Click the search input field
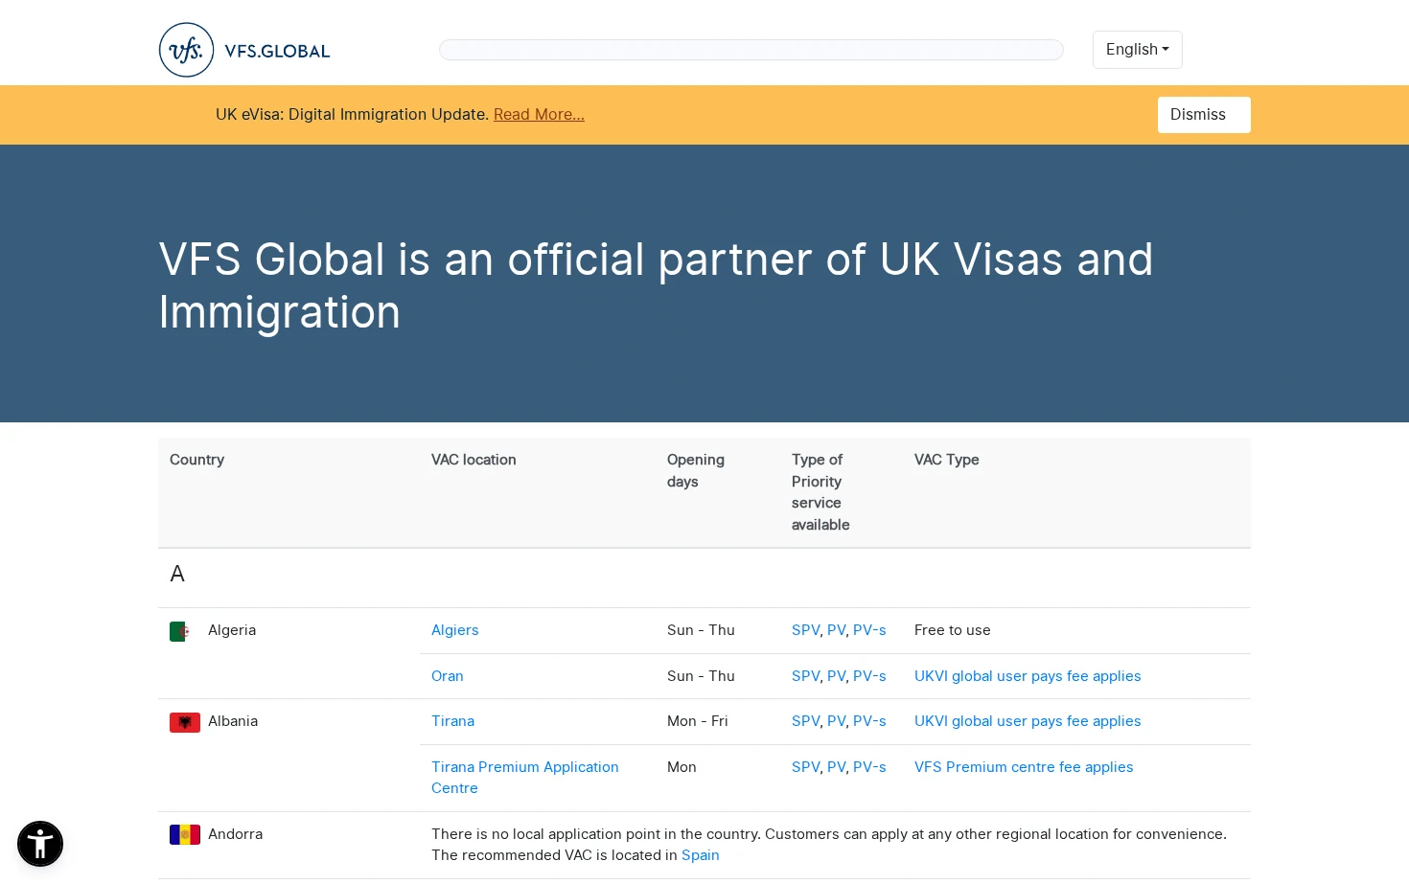Image resolution: width=1409 pixels, height=884 pixels. point(751,50)
